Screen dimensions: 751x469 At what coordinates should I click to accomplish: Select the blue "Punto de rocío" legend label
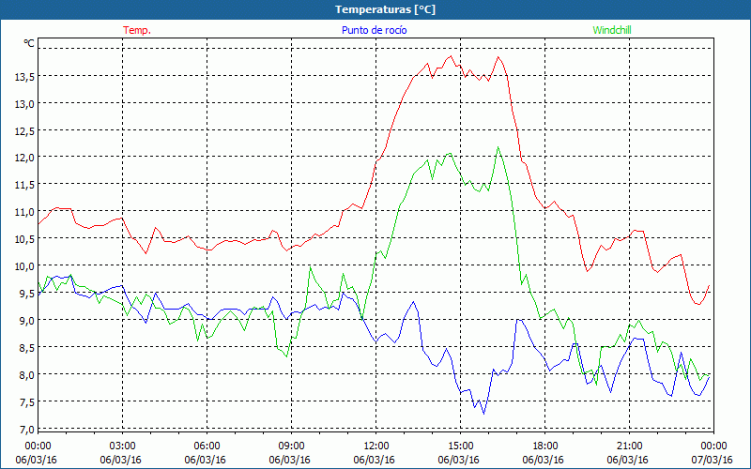click(374, 30)
